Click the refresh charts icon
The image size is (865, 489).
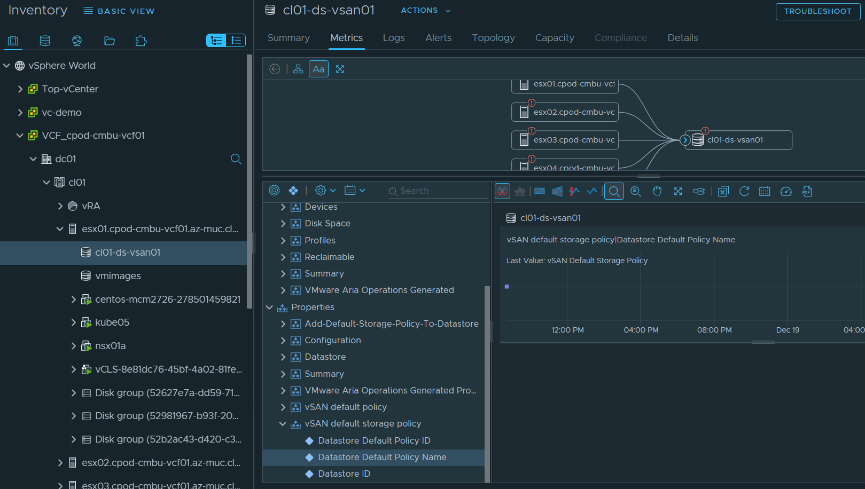click(744, 191)
